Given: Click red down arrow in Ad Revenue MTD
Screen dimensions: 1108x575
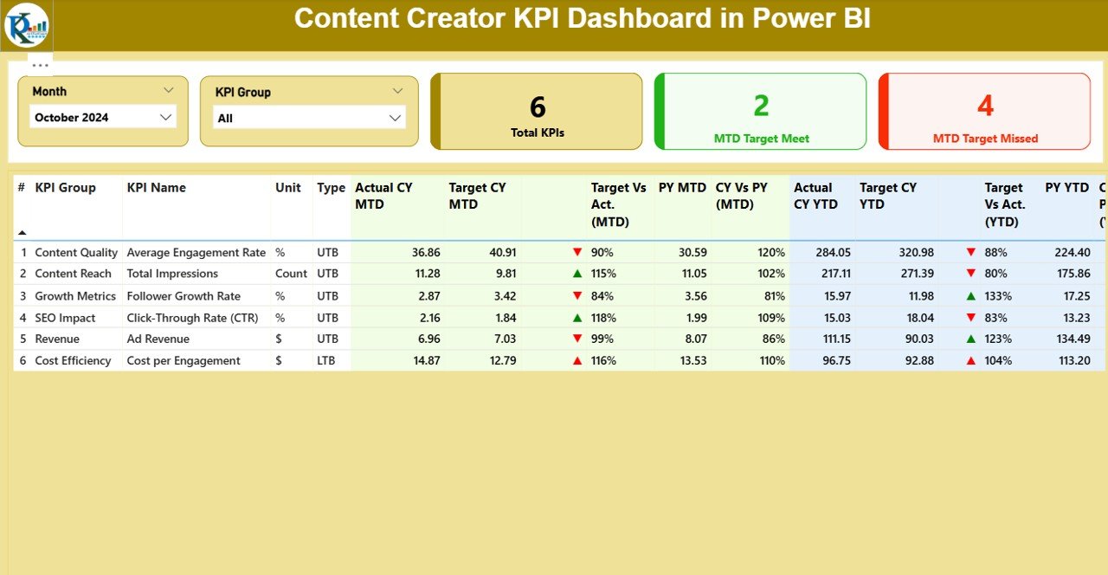Looking at the screenshot, I should click(577, 339).
